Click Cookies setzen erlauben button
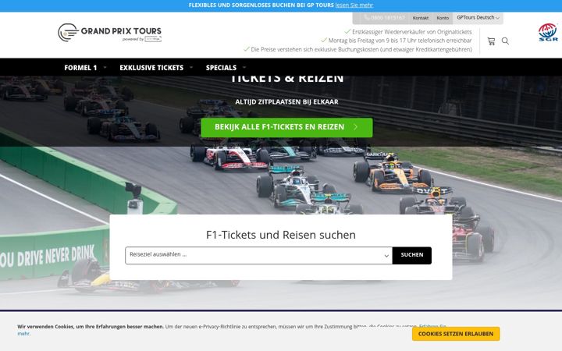 coord(456,334)
